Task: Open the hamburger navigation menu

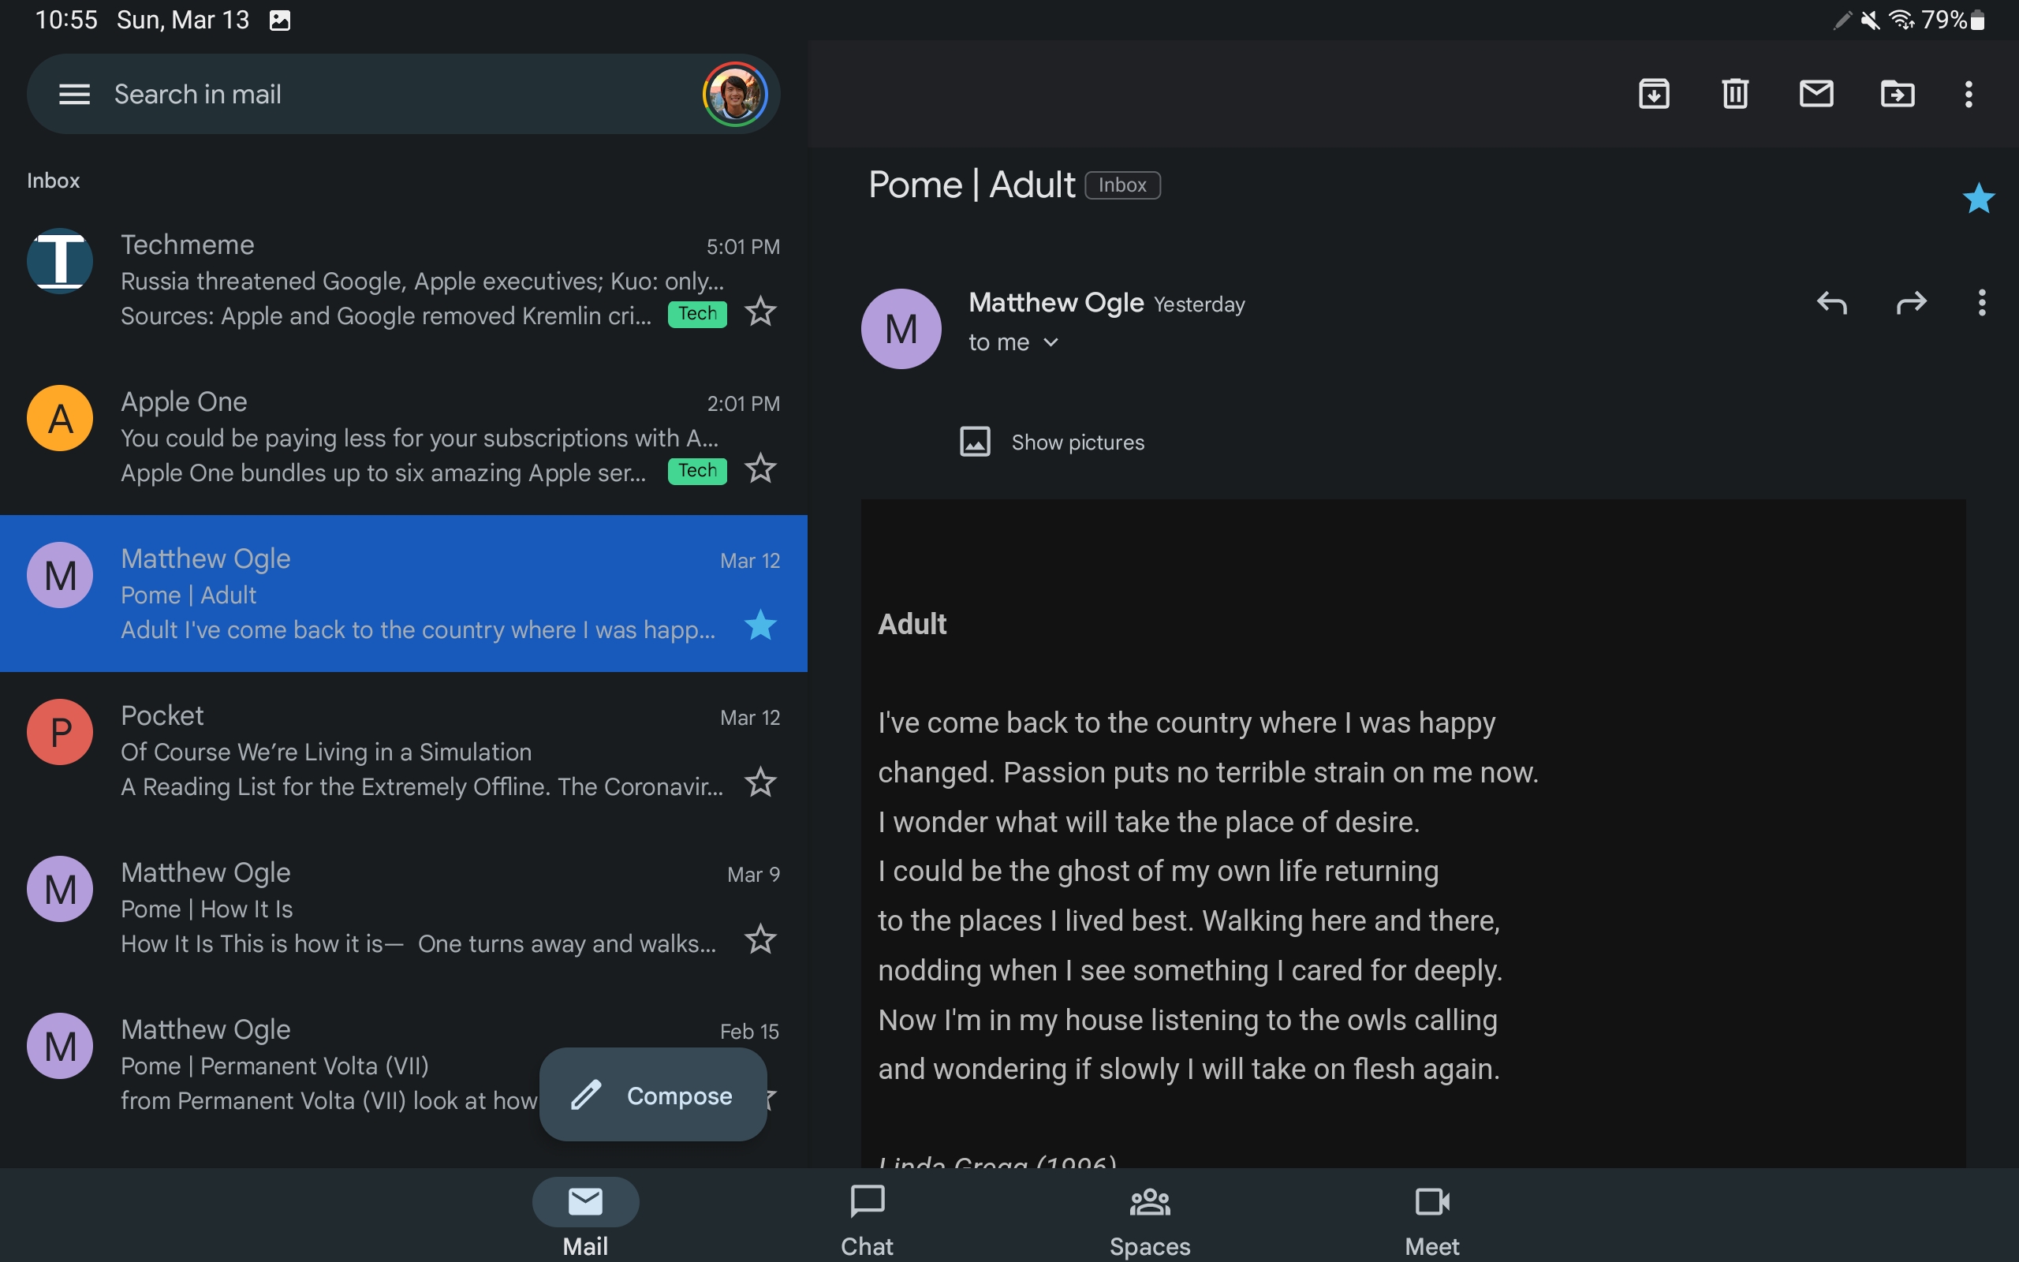Action: (x=74, y=95)
